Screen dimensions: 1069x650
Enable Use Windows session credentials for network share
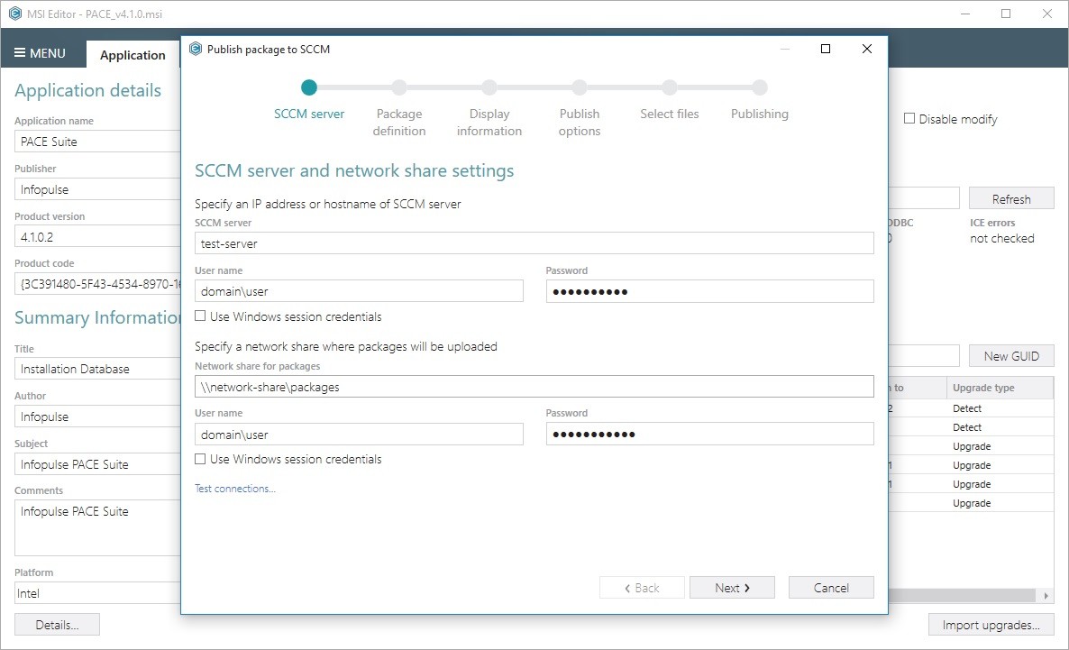tap(200, 459)
